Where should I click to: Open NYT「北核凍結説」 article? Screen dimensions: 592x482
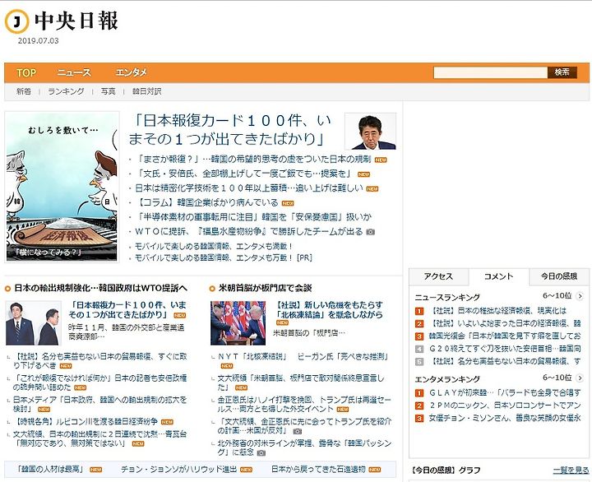pyautogui.click(x=303, y=357)
